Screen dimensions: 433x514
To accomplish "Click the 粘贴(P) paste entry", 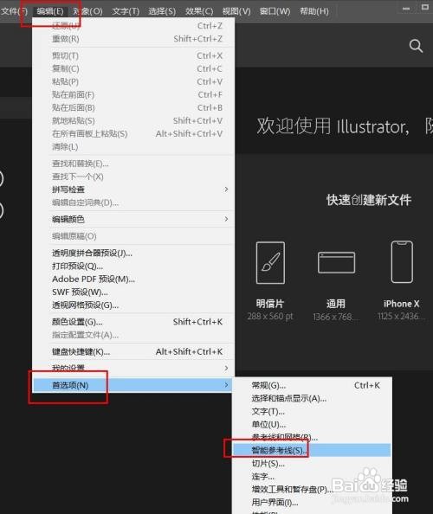I will [x=133, y=81].
